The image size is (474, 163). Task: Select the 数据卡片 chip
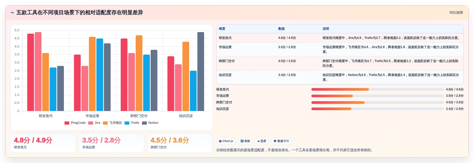(281, 141)
